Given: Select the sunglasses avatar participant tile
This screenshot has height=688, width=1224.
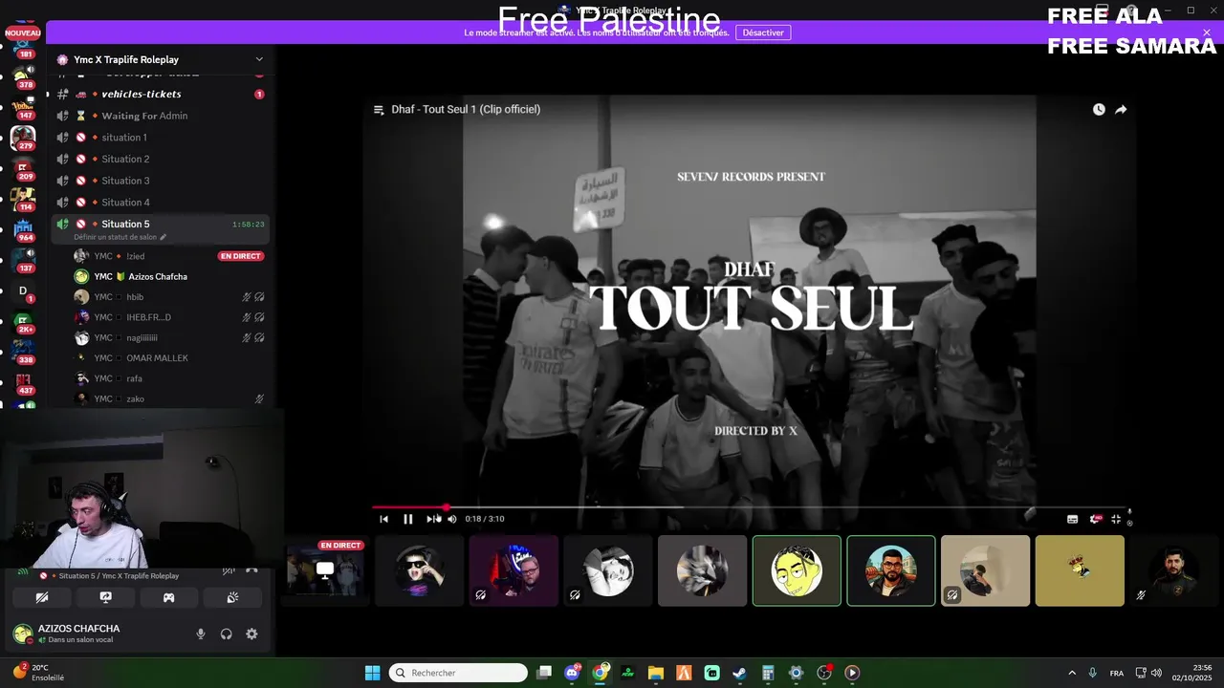Looking at the screenshot, I should coord(420,570).
